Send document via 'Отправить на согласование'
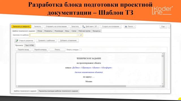Screen dimensions: 181x101 [x=56, y=26]
